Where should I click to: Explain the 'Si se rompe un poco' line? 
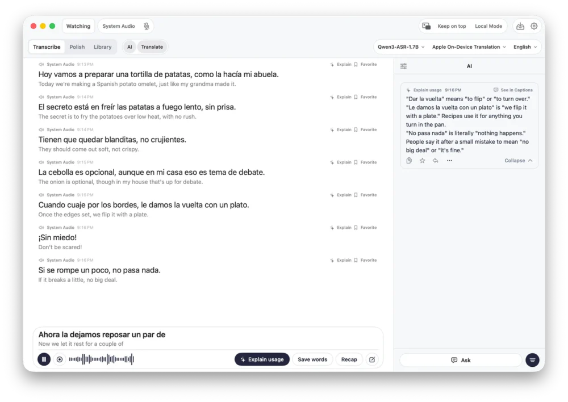click(x=340, y=260)
